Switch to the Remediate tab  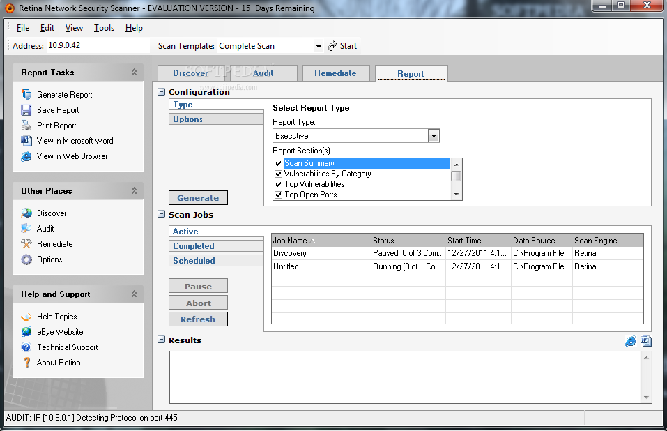coord(336,73)
